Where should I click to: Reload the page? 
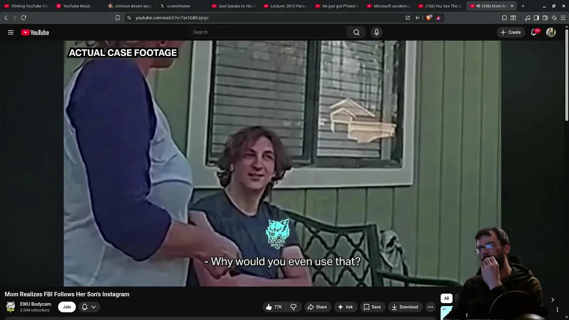24,18
